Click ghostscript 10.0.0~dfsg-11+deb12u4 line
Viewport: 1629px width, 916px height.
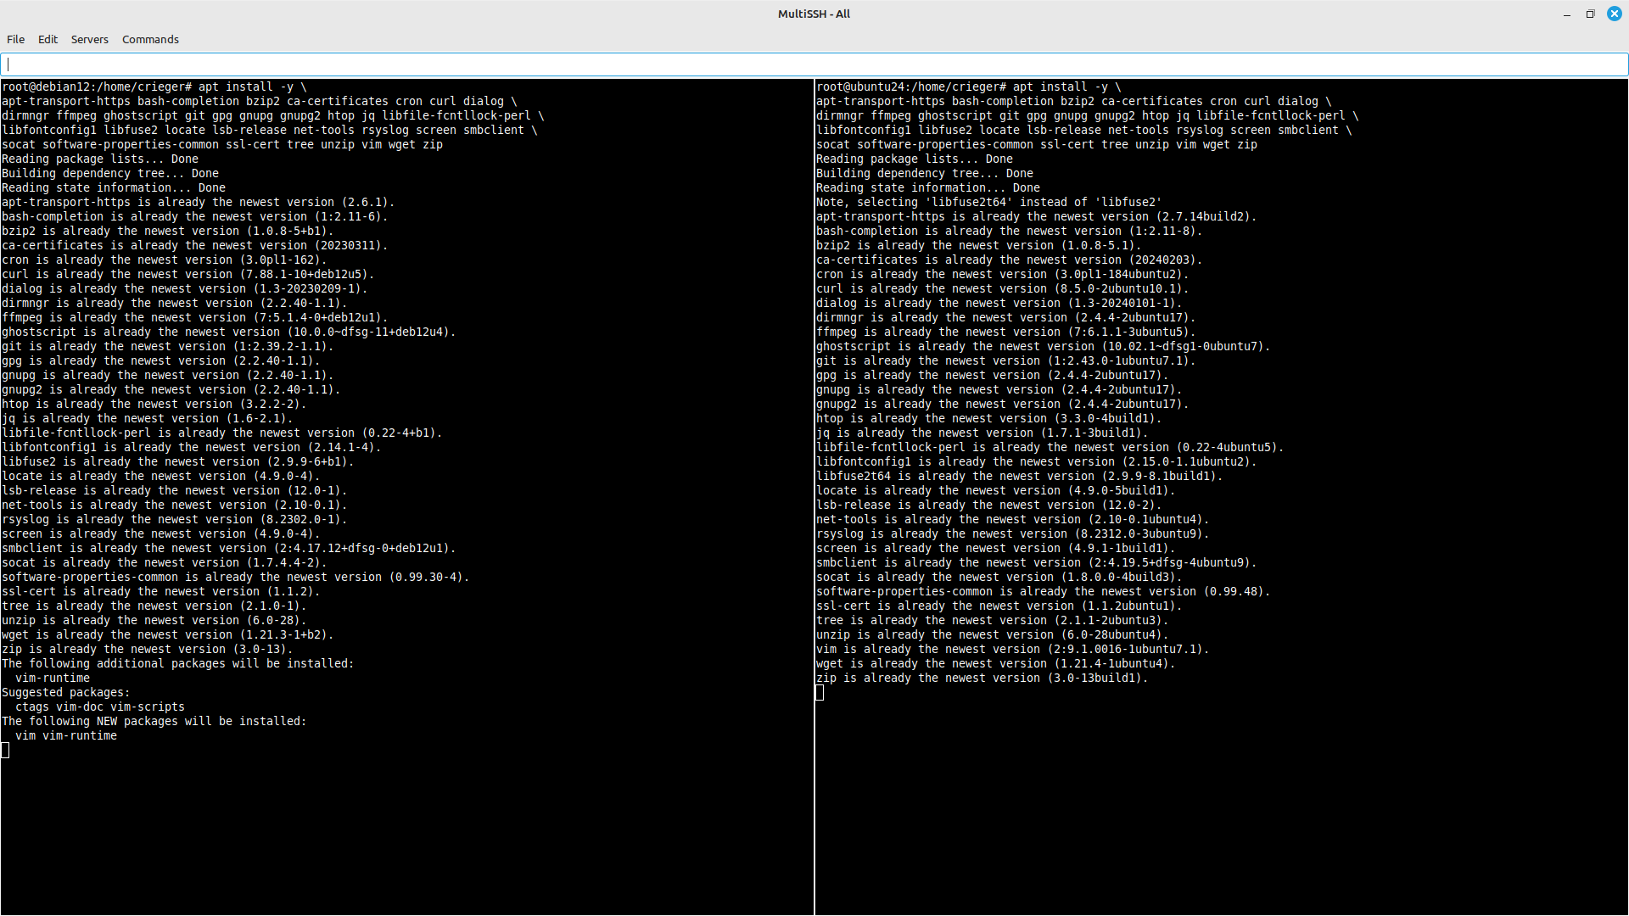point(229,332)
